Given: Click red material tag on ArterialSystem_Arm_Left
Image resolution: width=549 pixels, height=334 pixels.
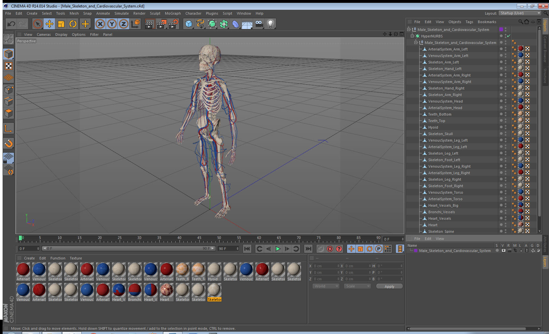Looking at the screenshot, I should pyautogui.click(x=521, y=49).
